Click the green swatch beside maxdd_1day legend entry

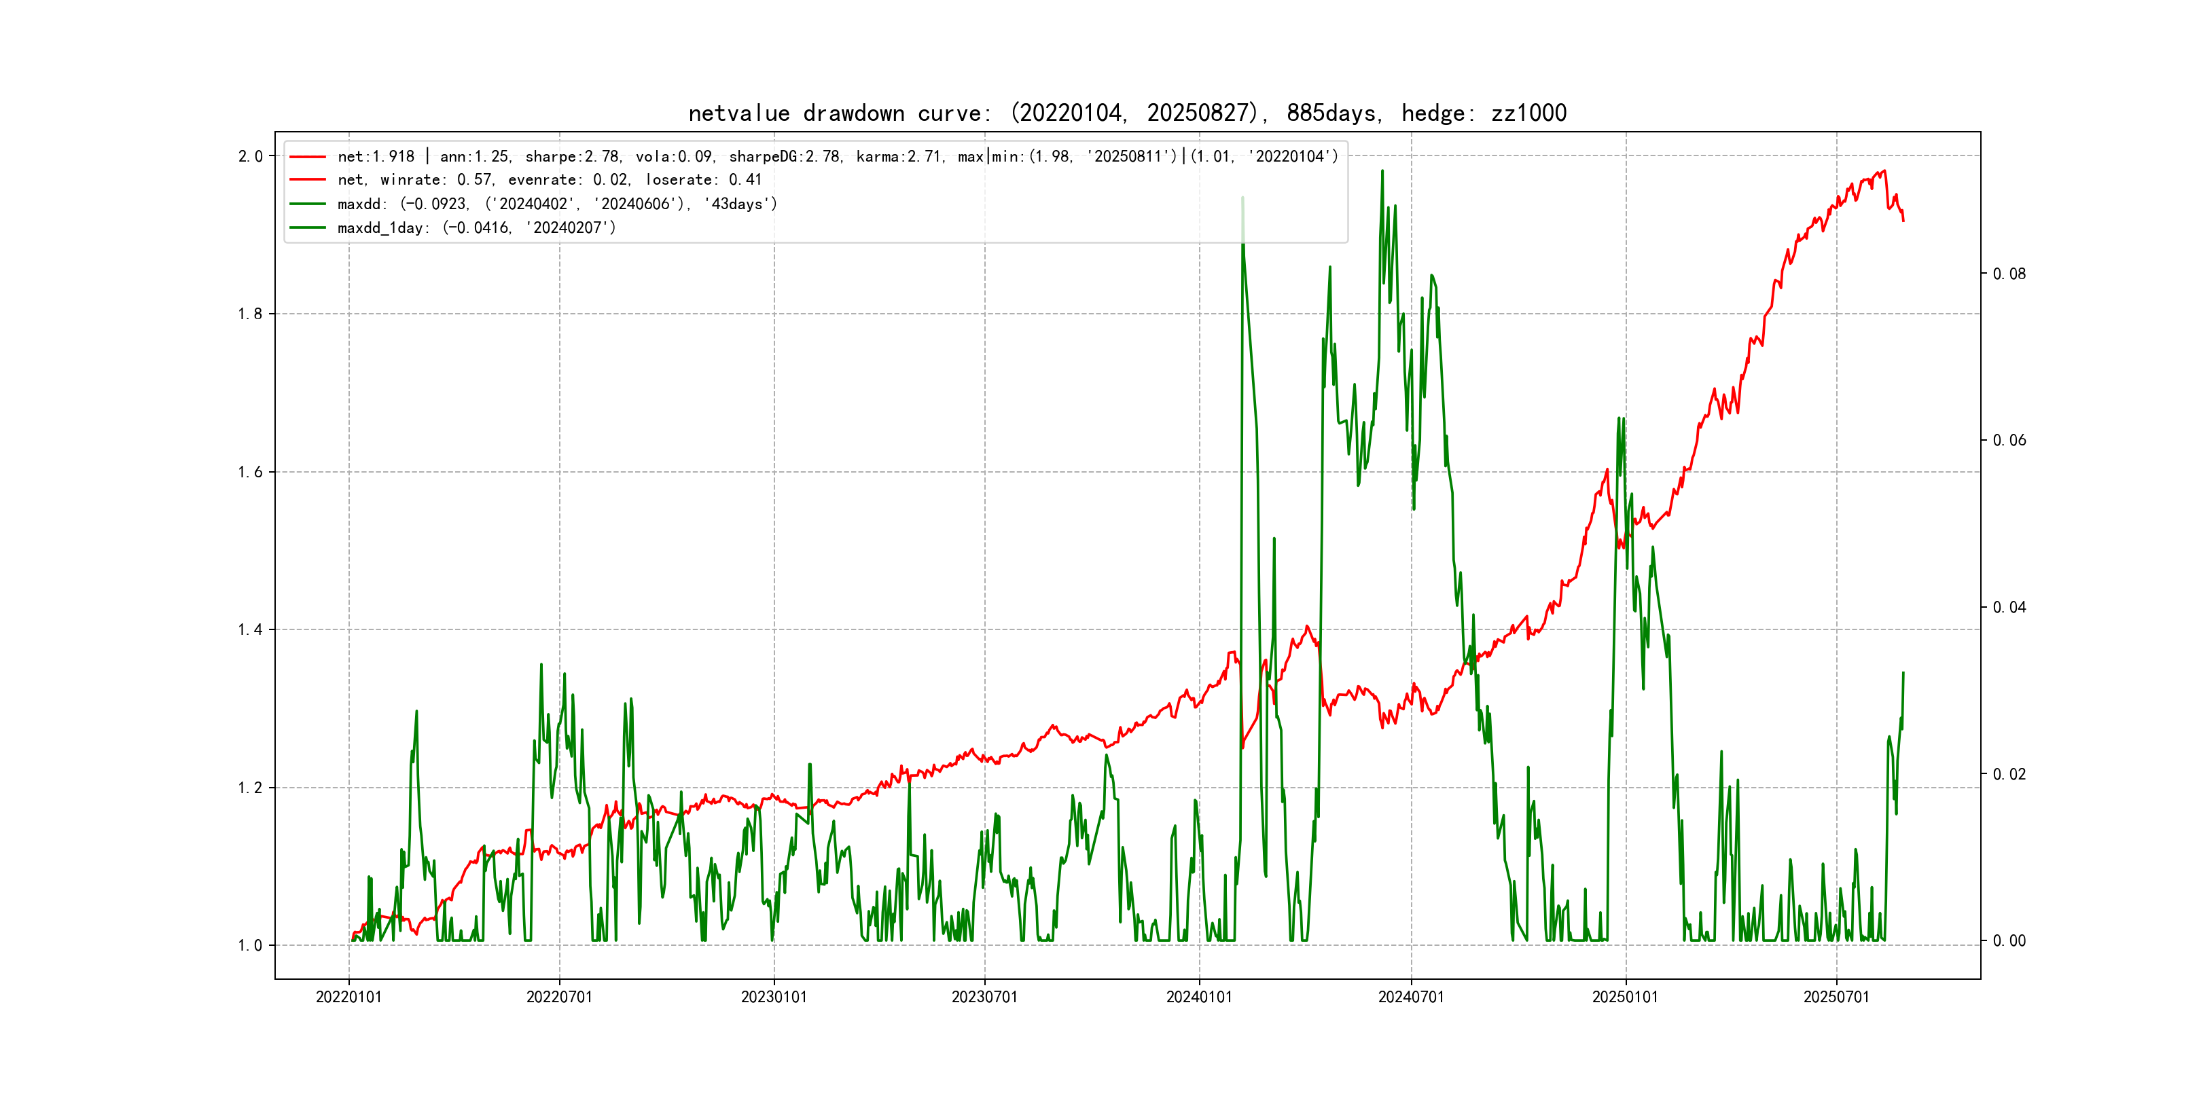[x=308, y=228]
